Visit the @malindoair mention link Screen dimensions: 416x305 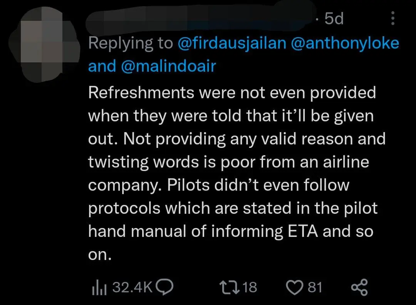pyautogui.click(x=168, y=66)
